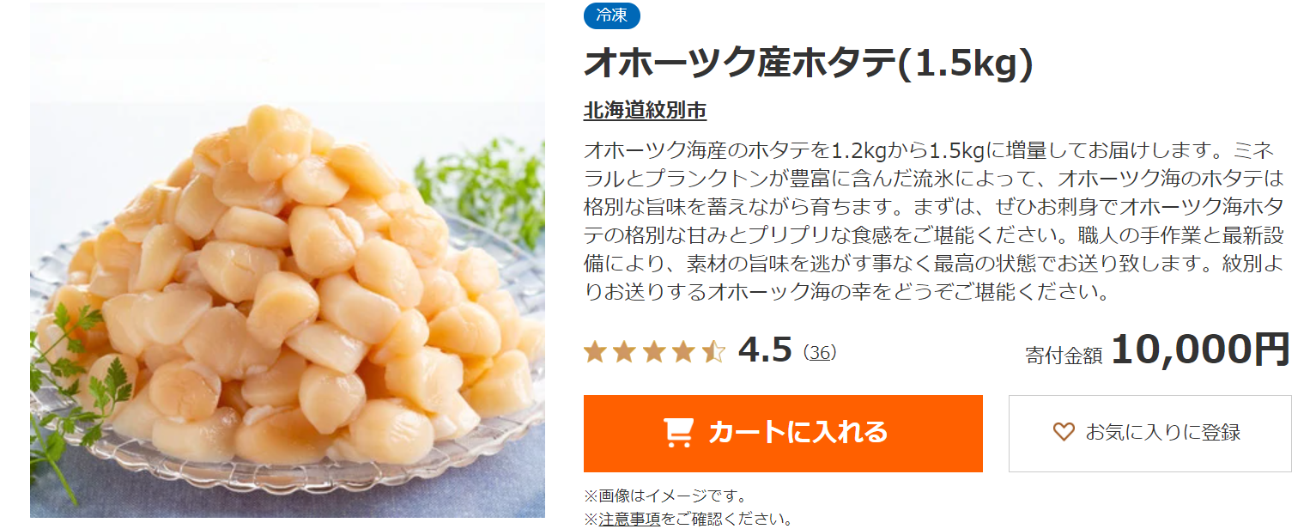Image resolution: width=1316 pixels, height=529 pixels.
Task: Click the third rating star
Action: (654, 351)
